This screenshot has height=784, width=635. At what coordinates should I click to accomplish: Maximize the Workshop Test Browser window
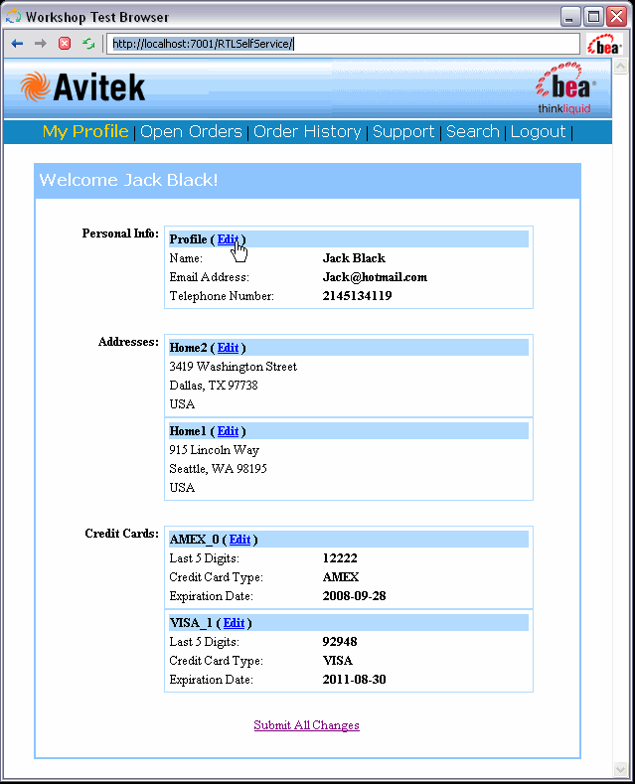pos(593,17)
